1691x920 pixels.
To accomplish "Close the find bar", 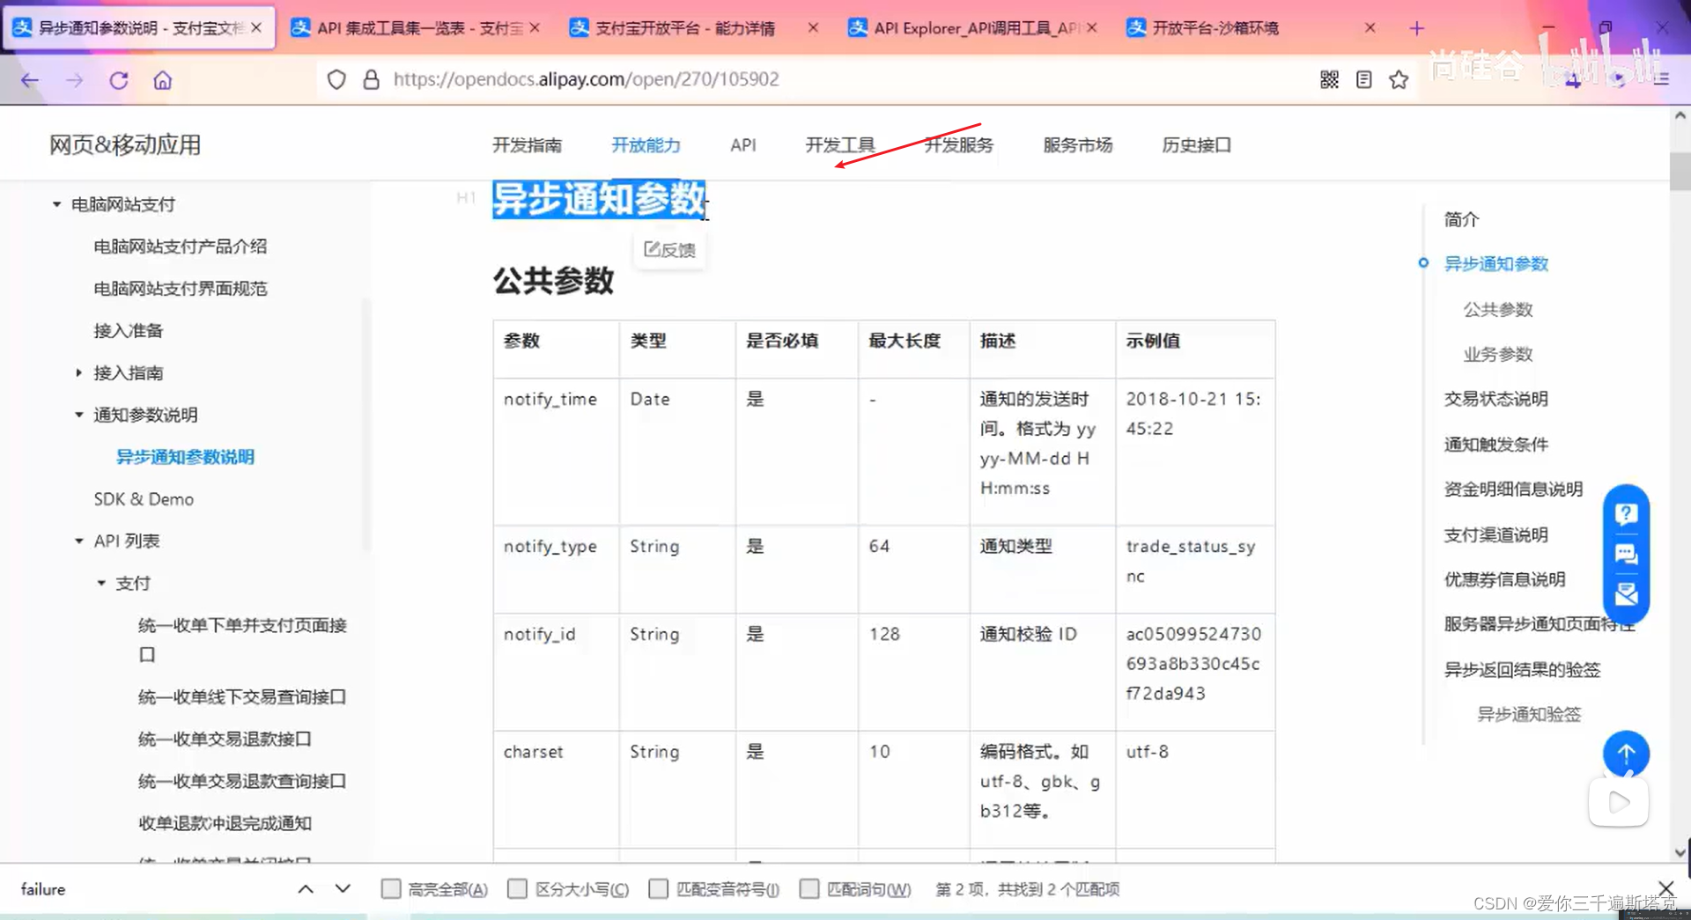I will tap(1665, 889).
